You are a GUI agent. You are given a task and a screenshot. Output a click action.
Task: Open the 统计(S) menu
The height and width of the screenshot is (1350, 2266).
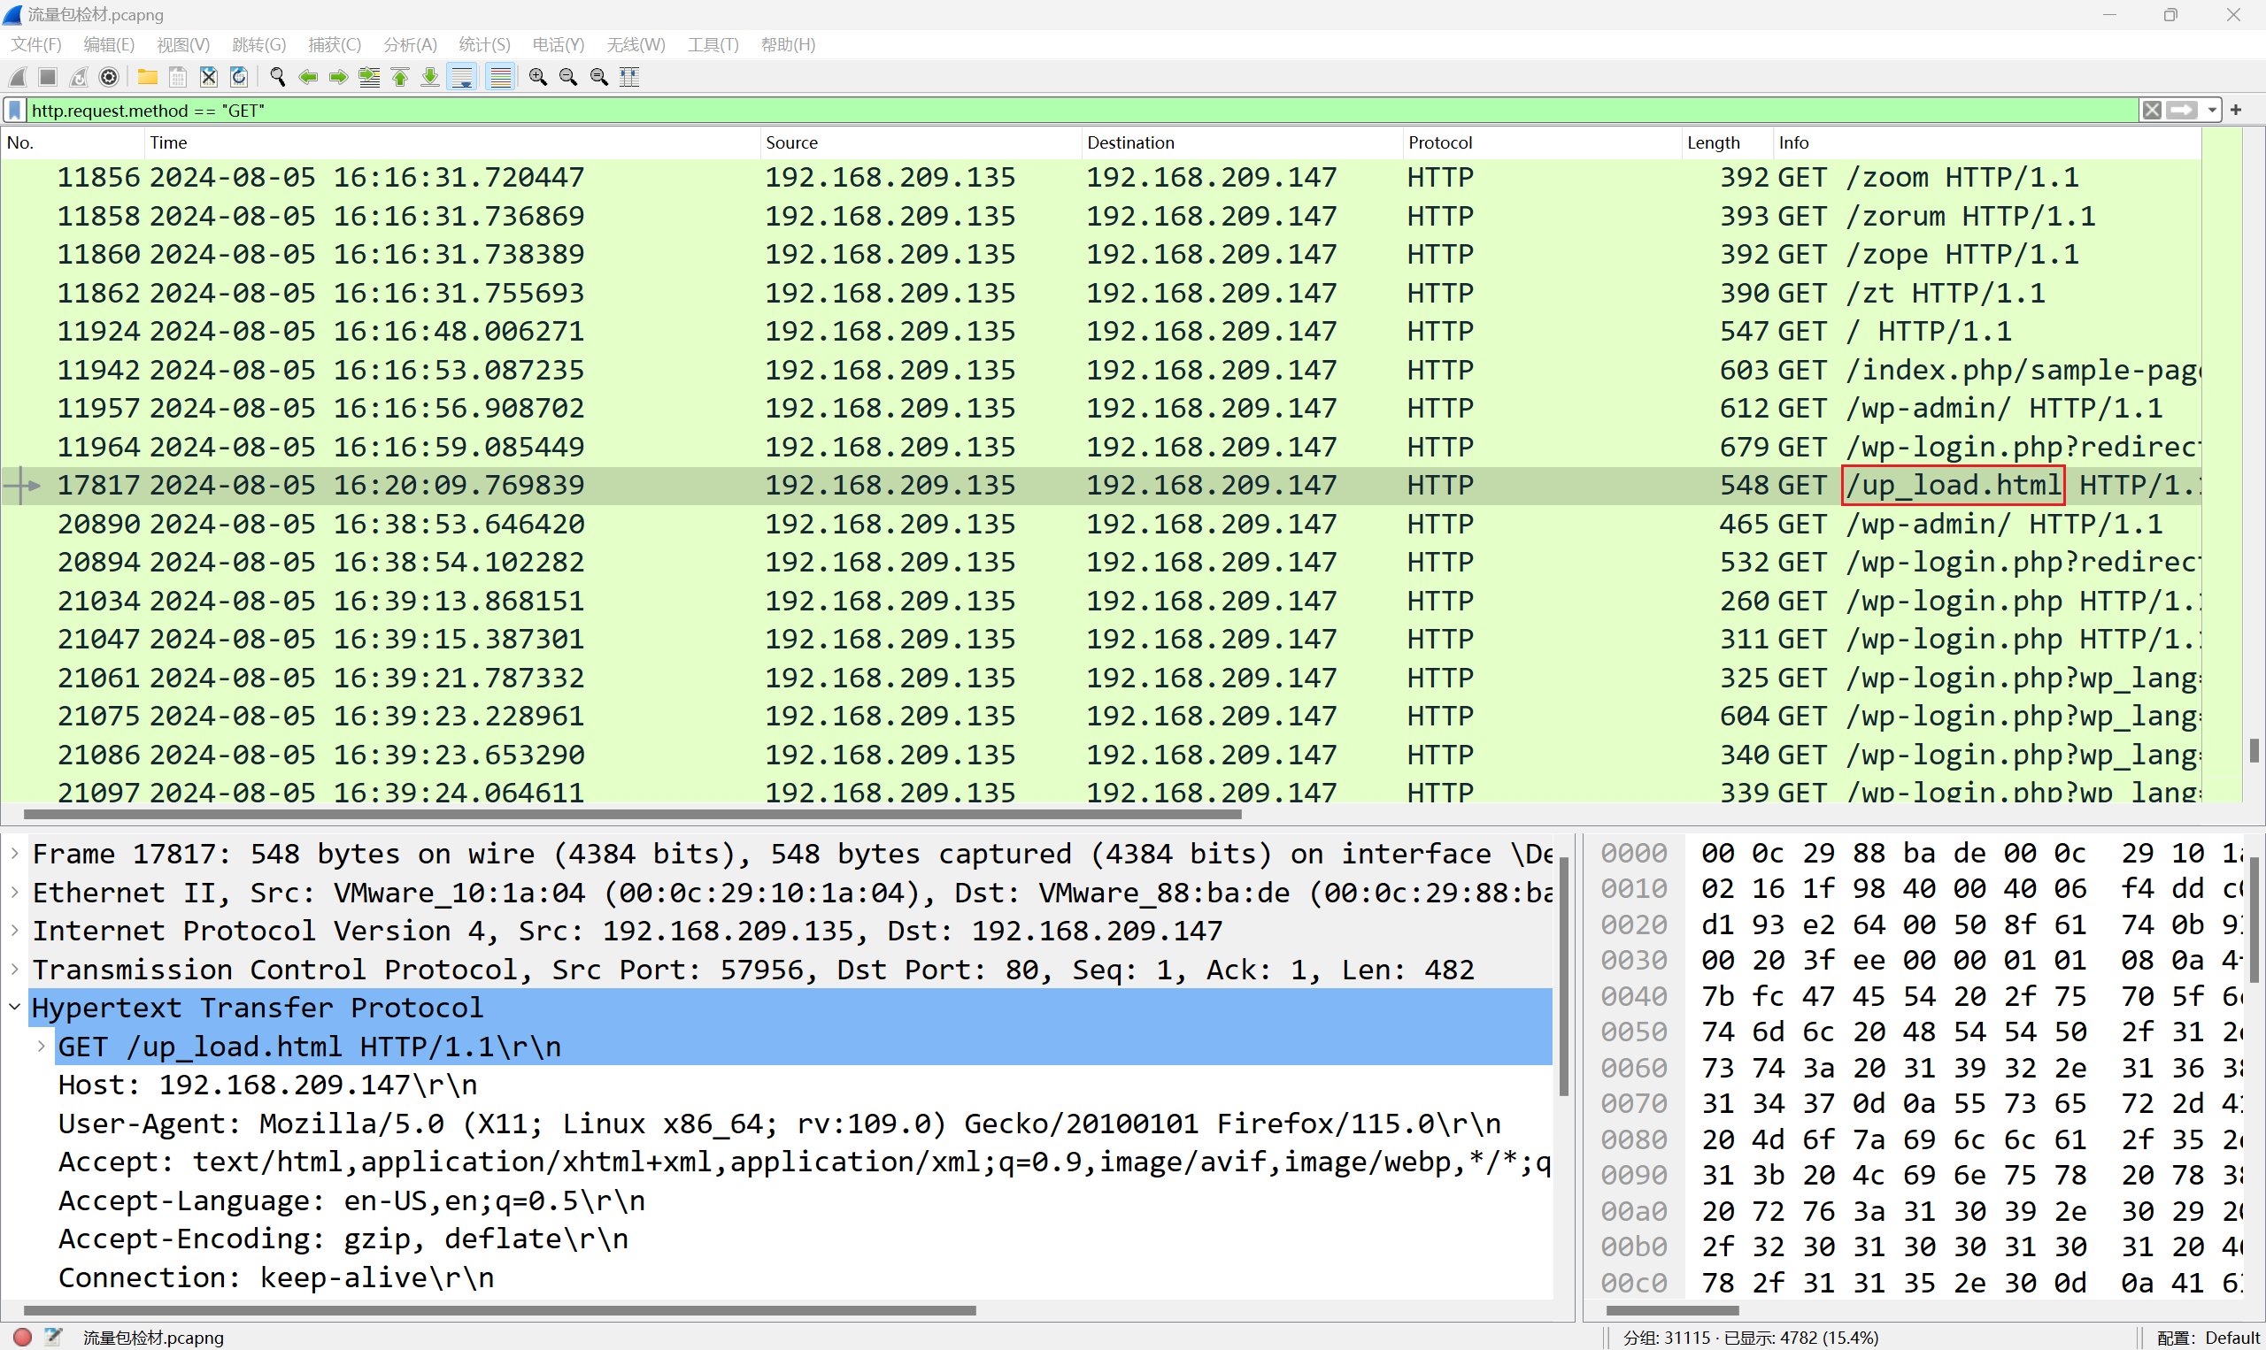485,44
